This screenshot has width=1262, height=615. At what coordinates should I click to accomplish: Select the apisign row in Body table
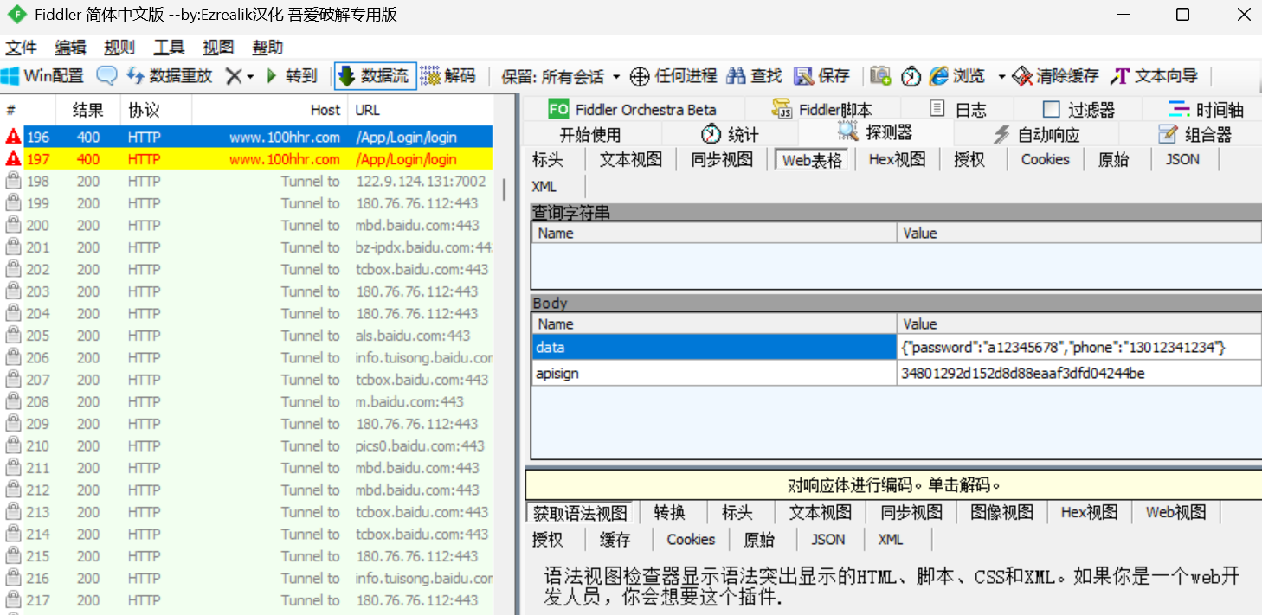tap(897, 373)
